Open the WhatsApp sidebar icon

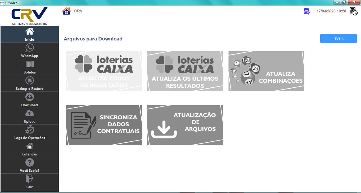click(x=29, y=48)
